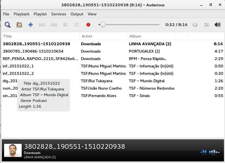Image resolution: width=225 pixels, height=163 pixels.
Task: Click the Add Files plus icon
Action: pos(30,25)
